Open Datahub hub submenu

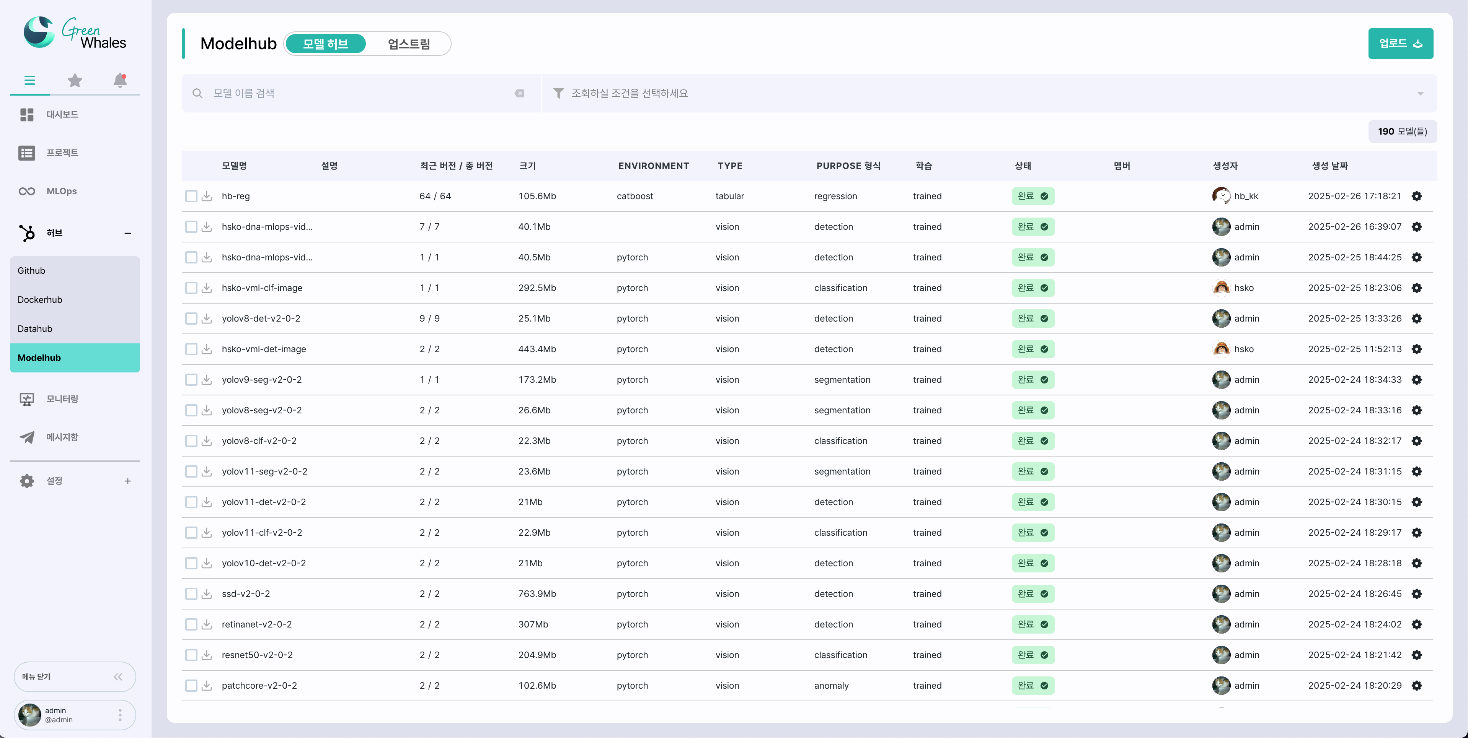pyautogui.click(x=75, y=328)
